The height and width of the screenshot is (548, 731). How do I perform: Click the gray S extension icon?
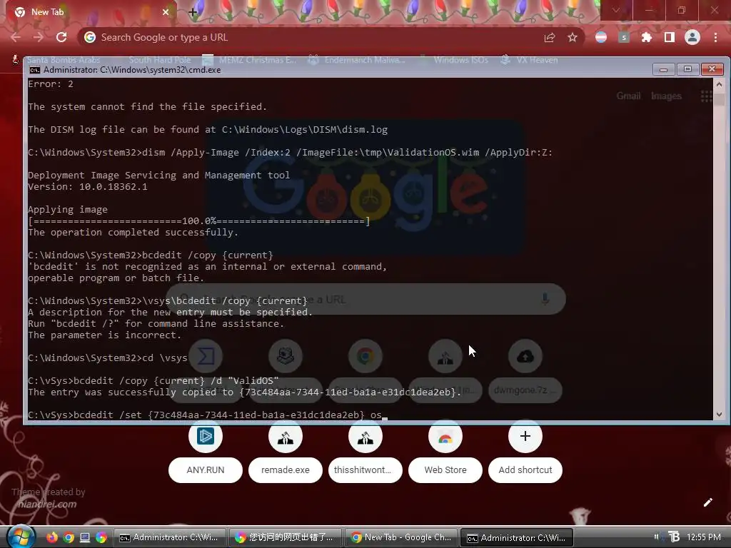624,37
